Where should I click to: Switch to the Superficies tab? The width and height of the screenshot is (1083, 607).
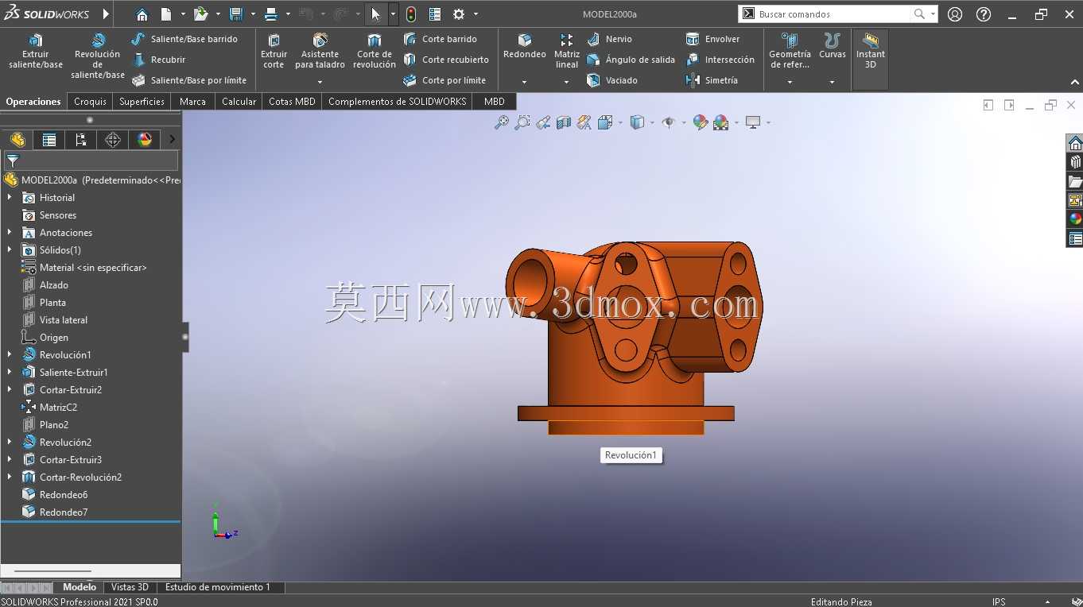point(142,102)
